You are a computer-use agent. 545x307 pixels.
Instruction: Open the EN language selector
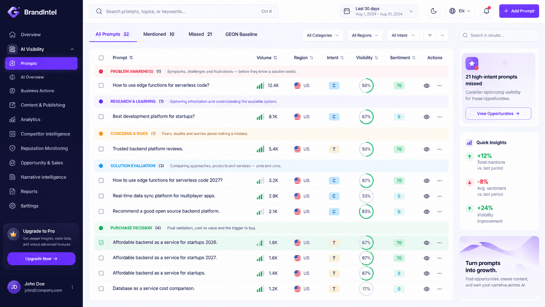[460, 11]
